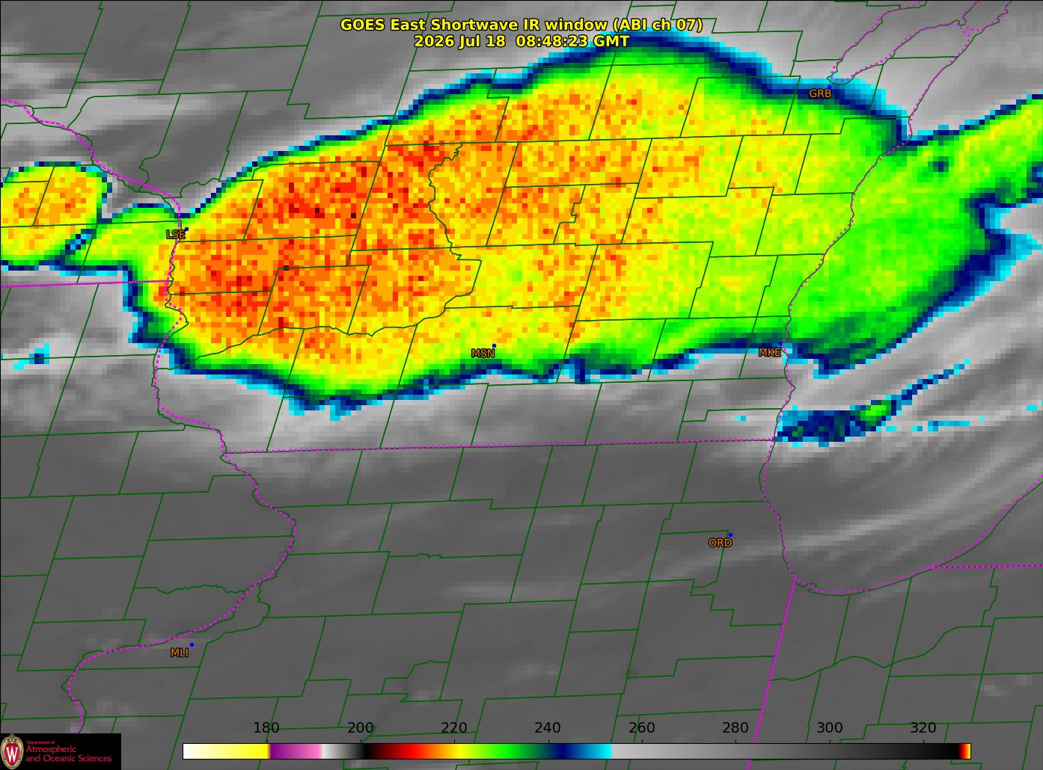This screenshot has width=1043, height=770.
Task: Select the ORD station label
Action: 720,543
